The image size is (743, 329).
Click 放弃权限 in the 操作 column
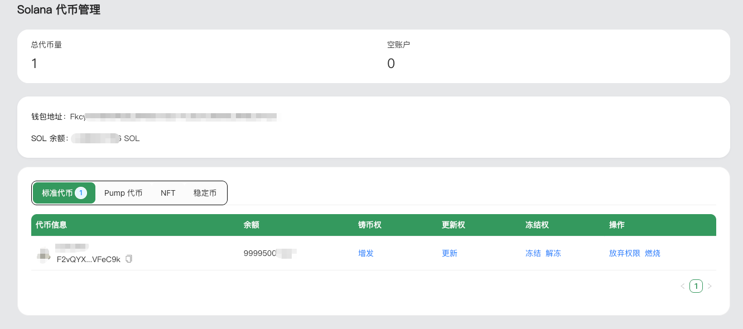click(x=625, y=253)
